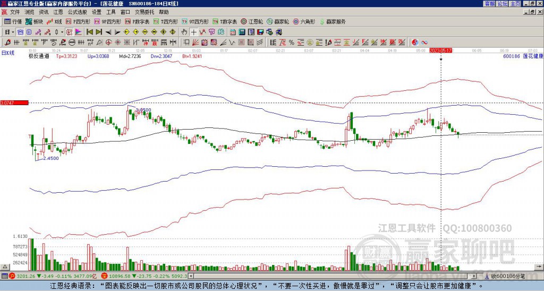Click the red 3.0747 price marker

14,102
